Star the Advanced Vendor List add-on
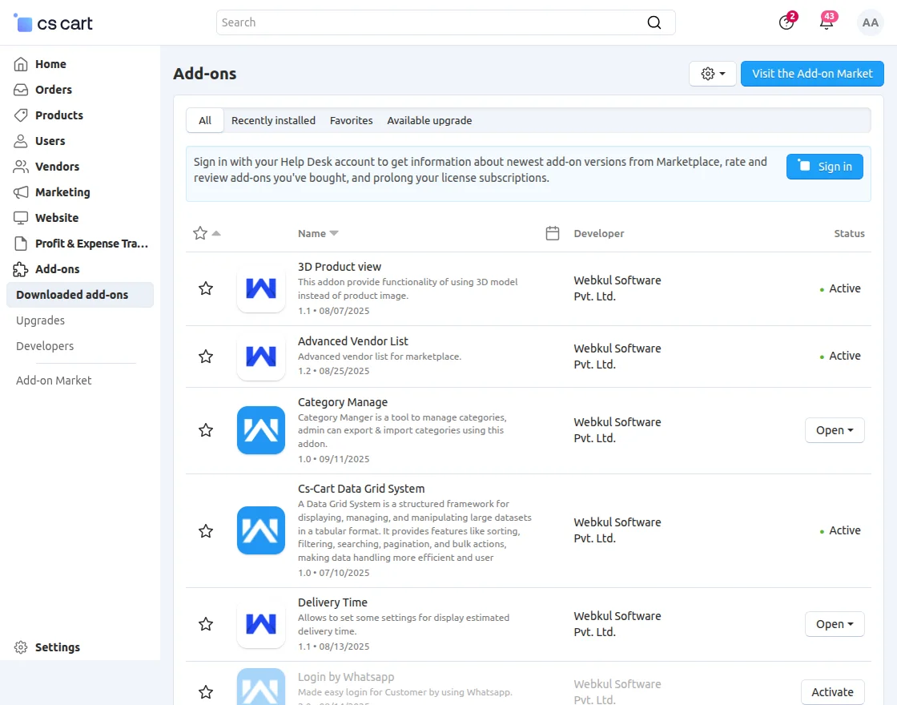Image resolution: width=897 pixels, height=705 pixels. coord(206,357)
